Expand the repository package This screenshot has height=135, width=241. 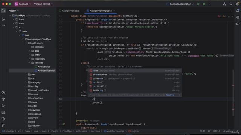click(x=29, y=59)
